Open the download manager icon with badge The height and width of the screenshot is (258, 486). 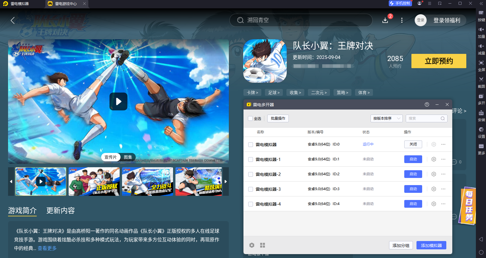pyautogui.click(x=385, y=20)
